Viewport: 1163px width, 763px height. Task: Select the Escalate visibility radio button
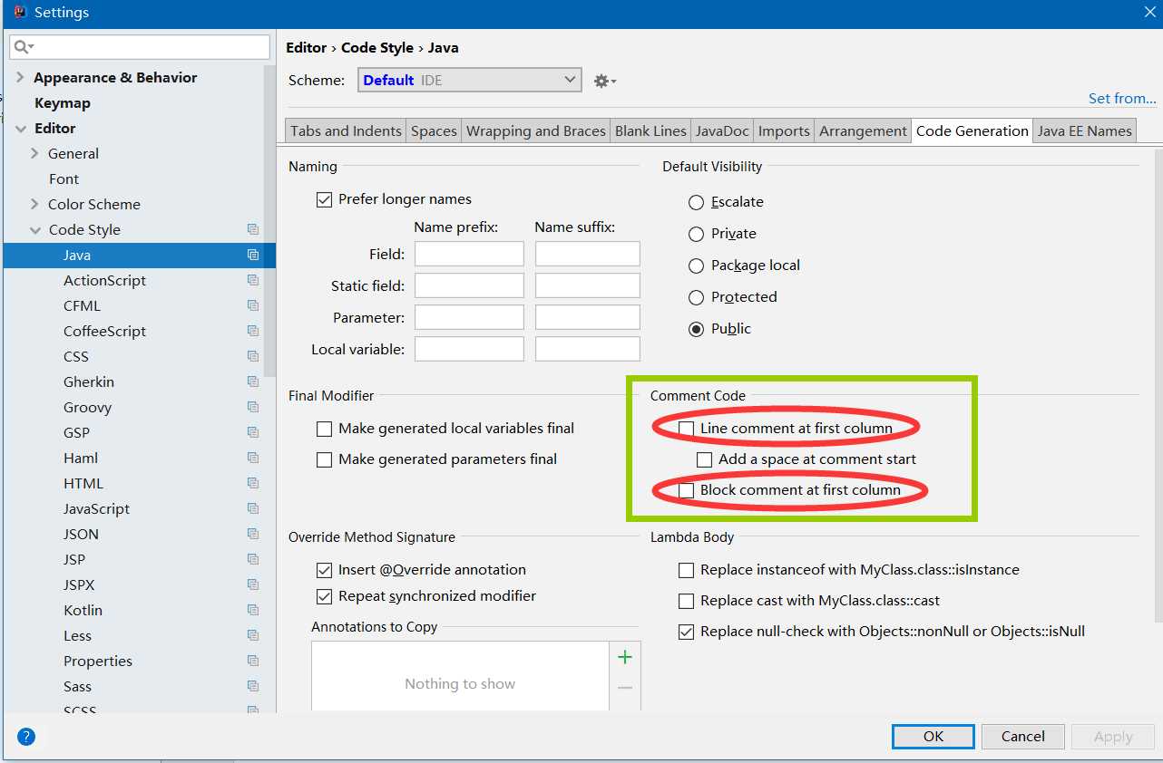(696, 202)
